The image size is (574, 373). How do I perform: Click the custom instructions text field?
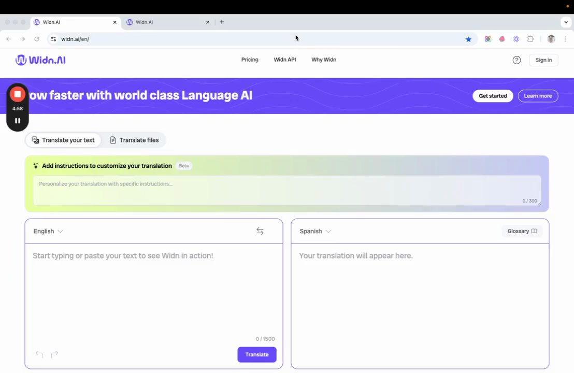(x=287, y=190)
